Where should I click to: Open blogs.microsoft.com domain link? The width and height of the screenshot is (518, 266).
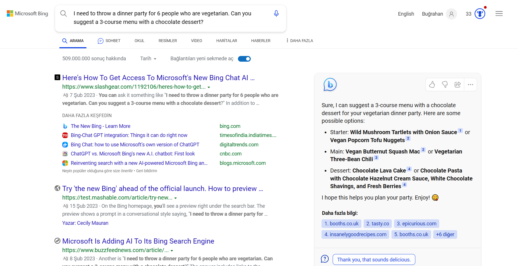(x=243, y=163)
